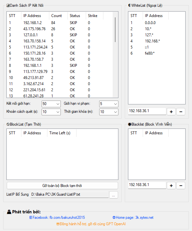Select row with IP 150.171.28.16

point(60,53)
